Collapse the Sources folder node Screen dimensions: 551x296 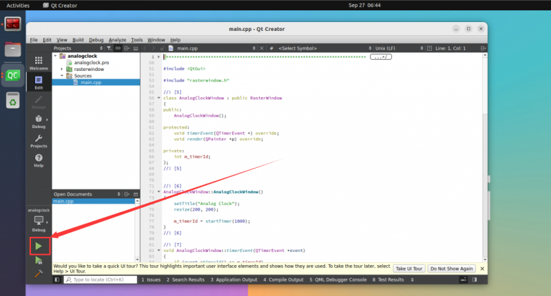[62, 76]
